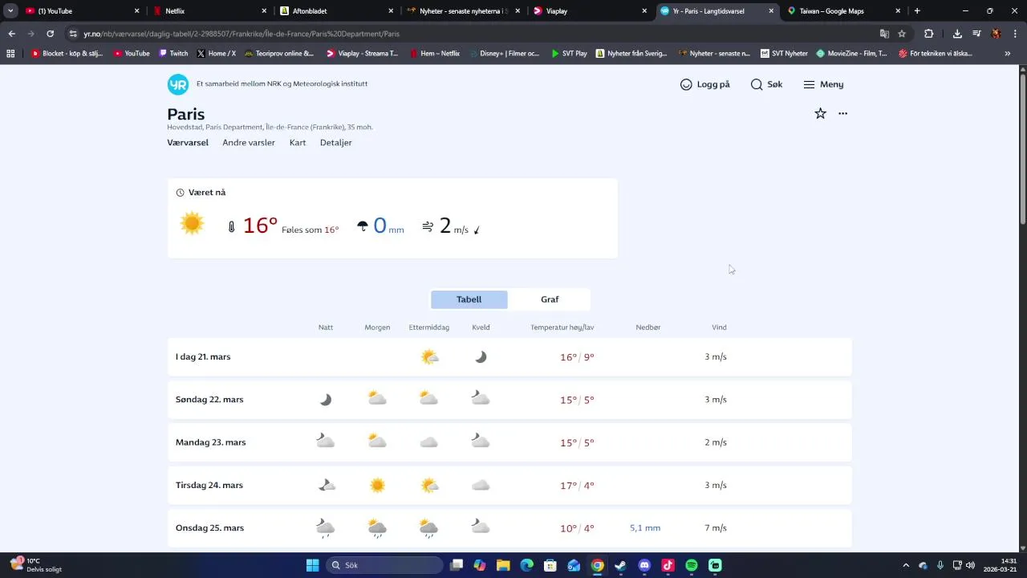Select the Værvarsel tab
Image resolution: width=1027 pixels, height=578 pixels.
coord(188,143)
